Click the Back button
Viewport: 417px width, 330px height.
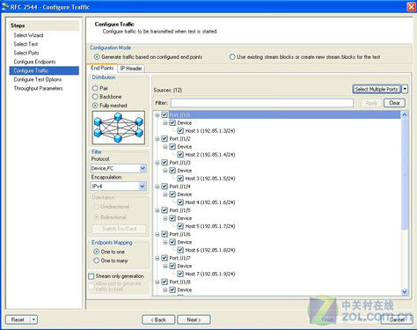click(158, 319)
